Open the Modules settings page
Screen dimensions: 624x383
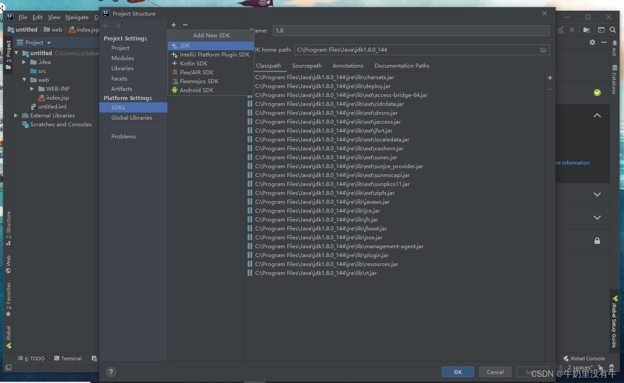coord(122,58)
